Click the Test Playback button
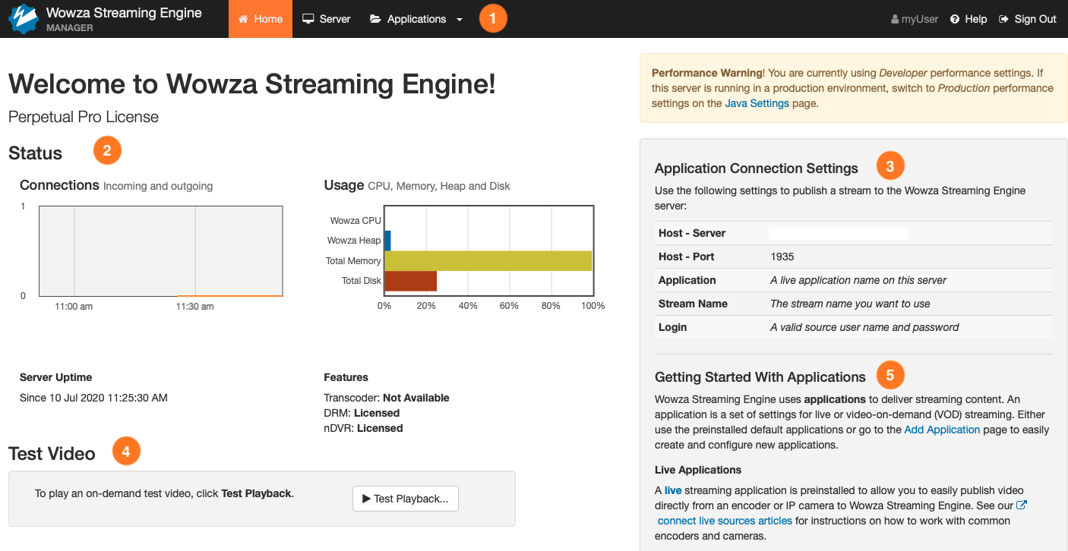 point(406,499)
